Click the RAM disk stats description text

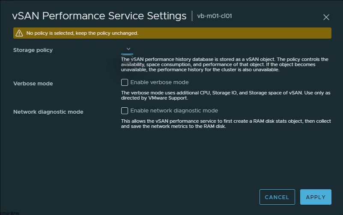click(225, 124)
